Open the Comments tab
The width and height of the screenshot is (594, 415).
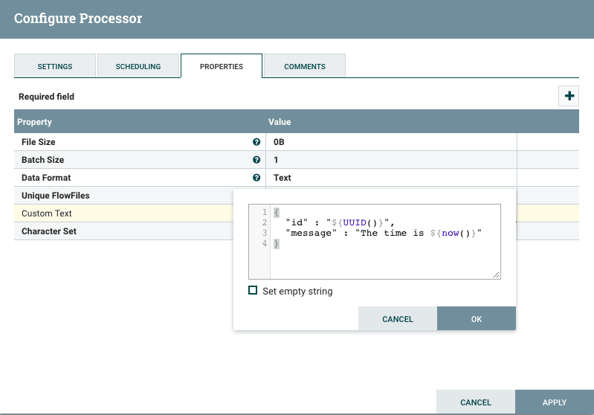point(305,66)
